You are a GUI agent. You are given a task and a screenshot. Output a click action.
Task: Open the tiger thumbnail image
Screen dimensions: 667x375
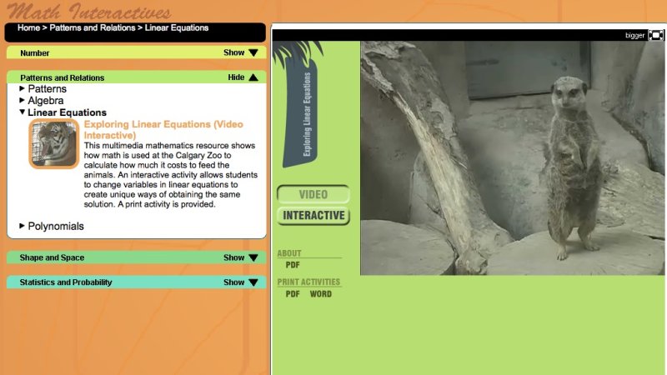[54, 143]
